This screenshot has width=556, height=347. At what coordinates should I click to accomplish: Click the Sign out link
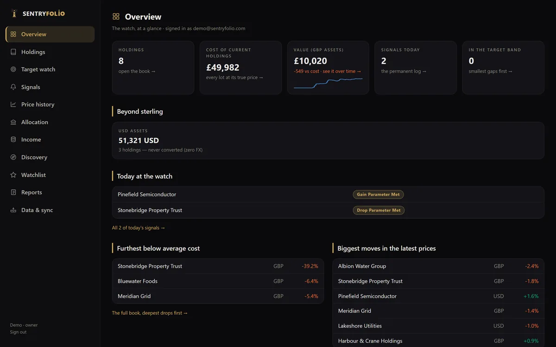pos(18,332)
